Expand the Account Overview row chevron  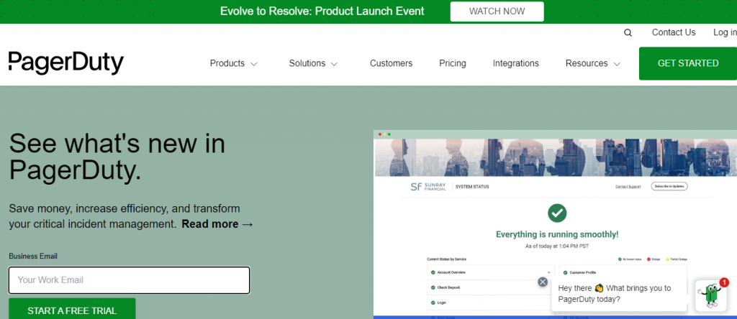[548, 273]
